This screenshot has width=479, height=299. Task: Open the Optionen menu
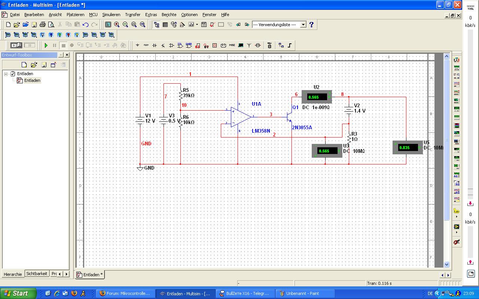point(189,15)
